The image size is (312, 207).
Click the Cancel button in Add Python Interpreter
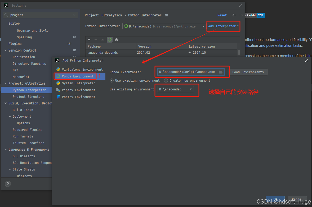click(x=297, y=199)
